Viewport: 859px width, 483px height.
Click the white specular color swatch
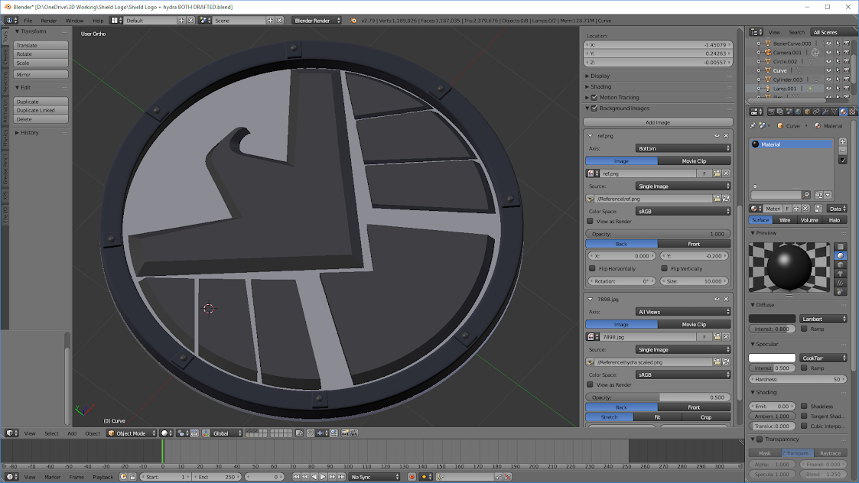coord(772,358)
